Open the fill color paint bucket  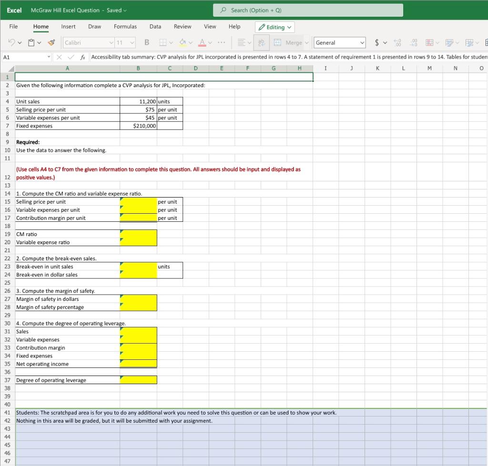[183, 42]
